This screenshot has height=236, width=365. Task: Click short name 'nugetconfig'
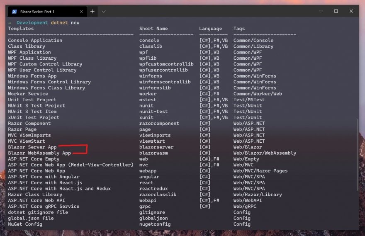(155, 224)
